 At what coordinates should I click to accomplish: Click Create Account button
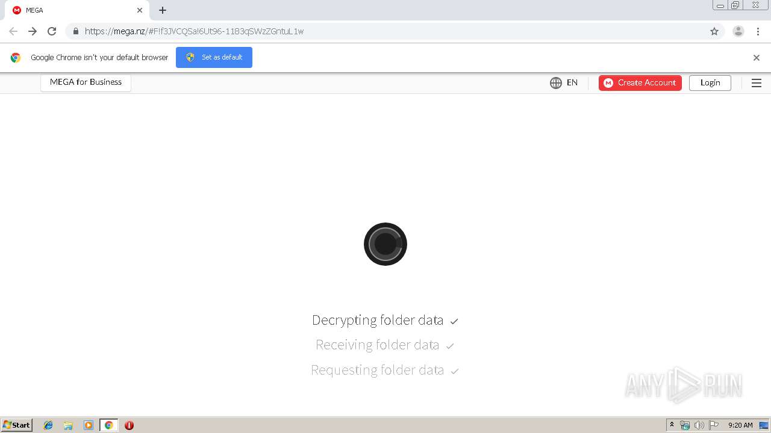640,83
